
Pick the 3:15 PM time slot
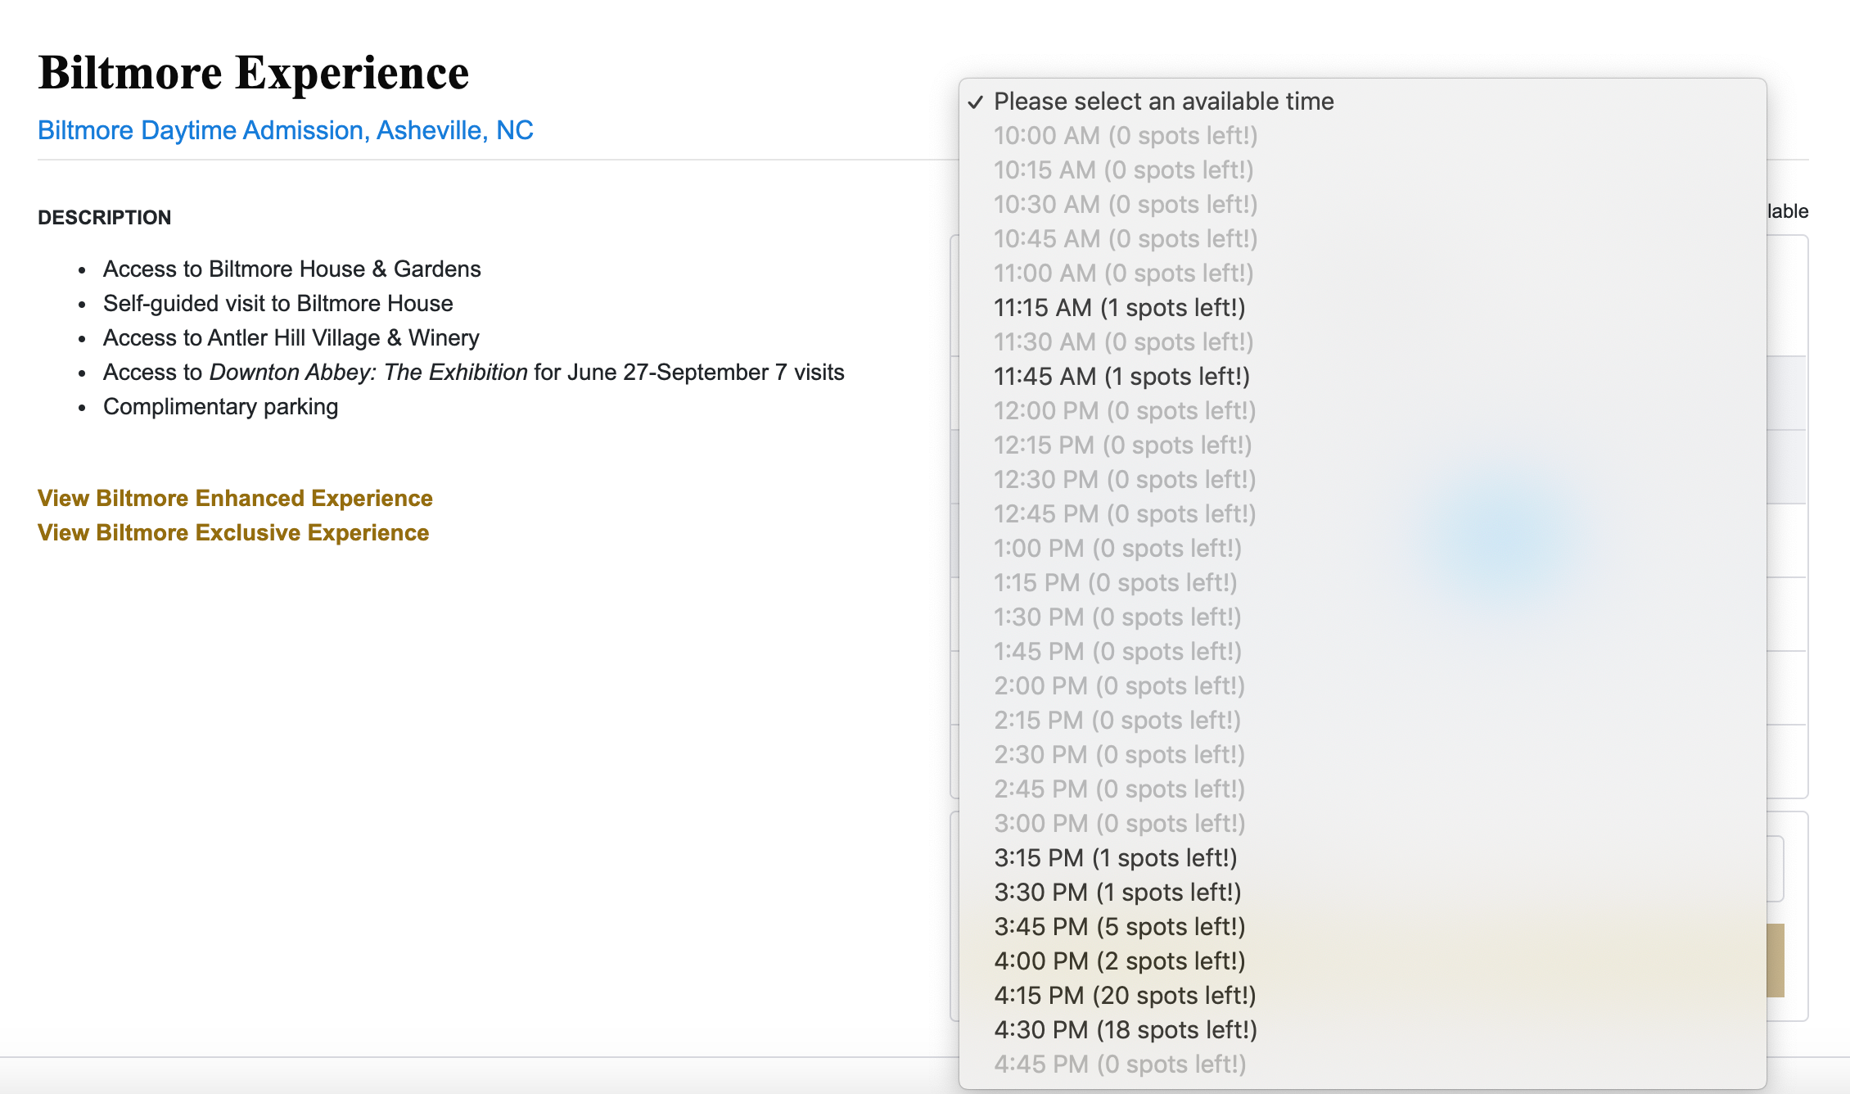pos(1115,858)
